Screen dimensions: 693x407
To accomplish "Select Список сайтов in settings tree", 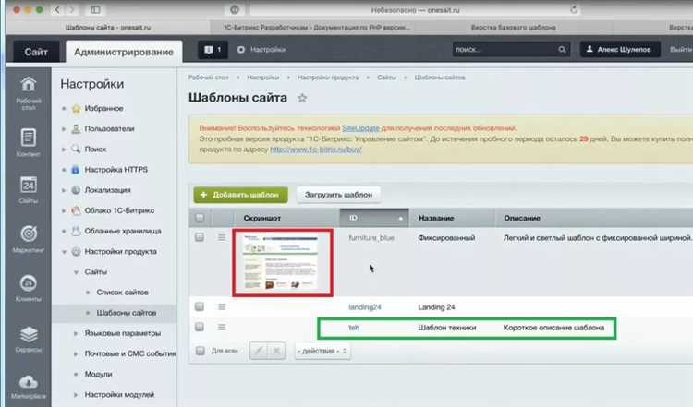I will pyautogui.click(x=122, y=293).
